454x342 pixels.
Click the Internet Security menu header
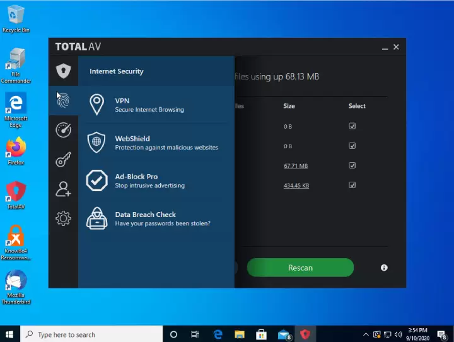coord(156,71)
